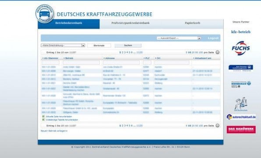Click Aktuelle Seite herunterladen link

[x=59, y=117]
